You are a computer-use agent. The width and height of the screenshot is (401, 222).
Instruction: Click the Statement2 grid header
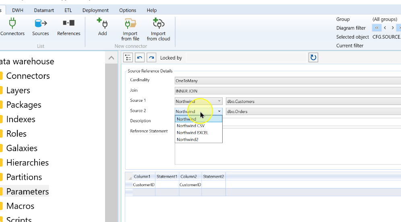point(213,177)
